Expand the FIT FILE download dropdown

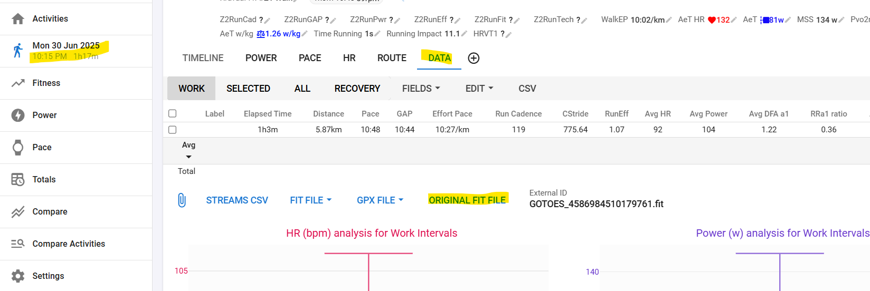click(x=310, y=200)
